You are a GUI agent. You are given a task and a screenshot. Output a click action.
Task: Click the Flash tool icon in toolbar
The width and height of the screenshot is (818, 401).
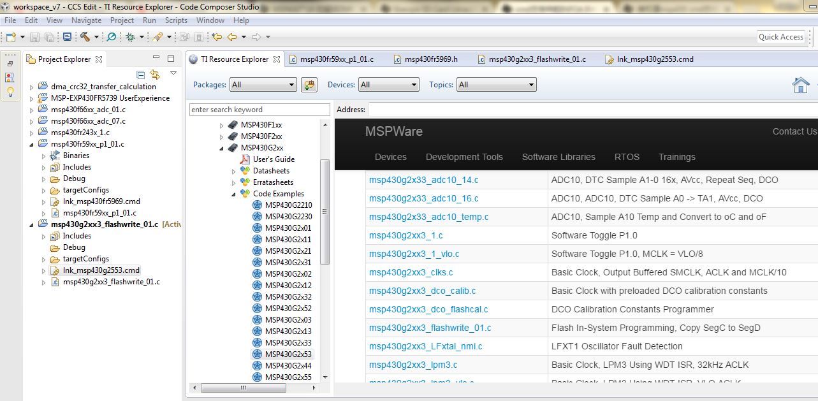157,37
